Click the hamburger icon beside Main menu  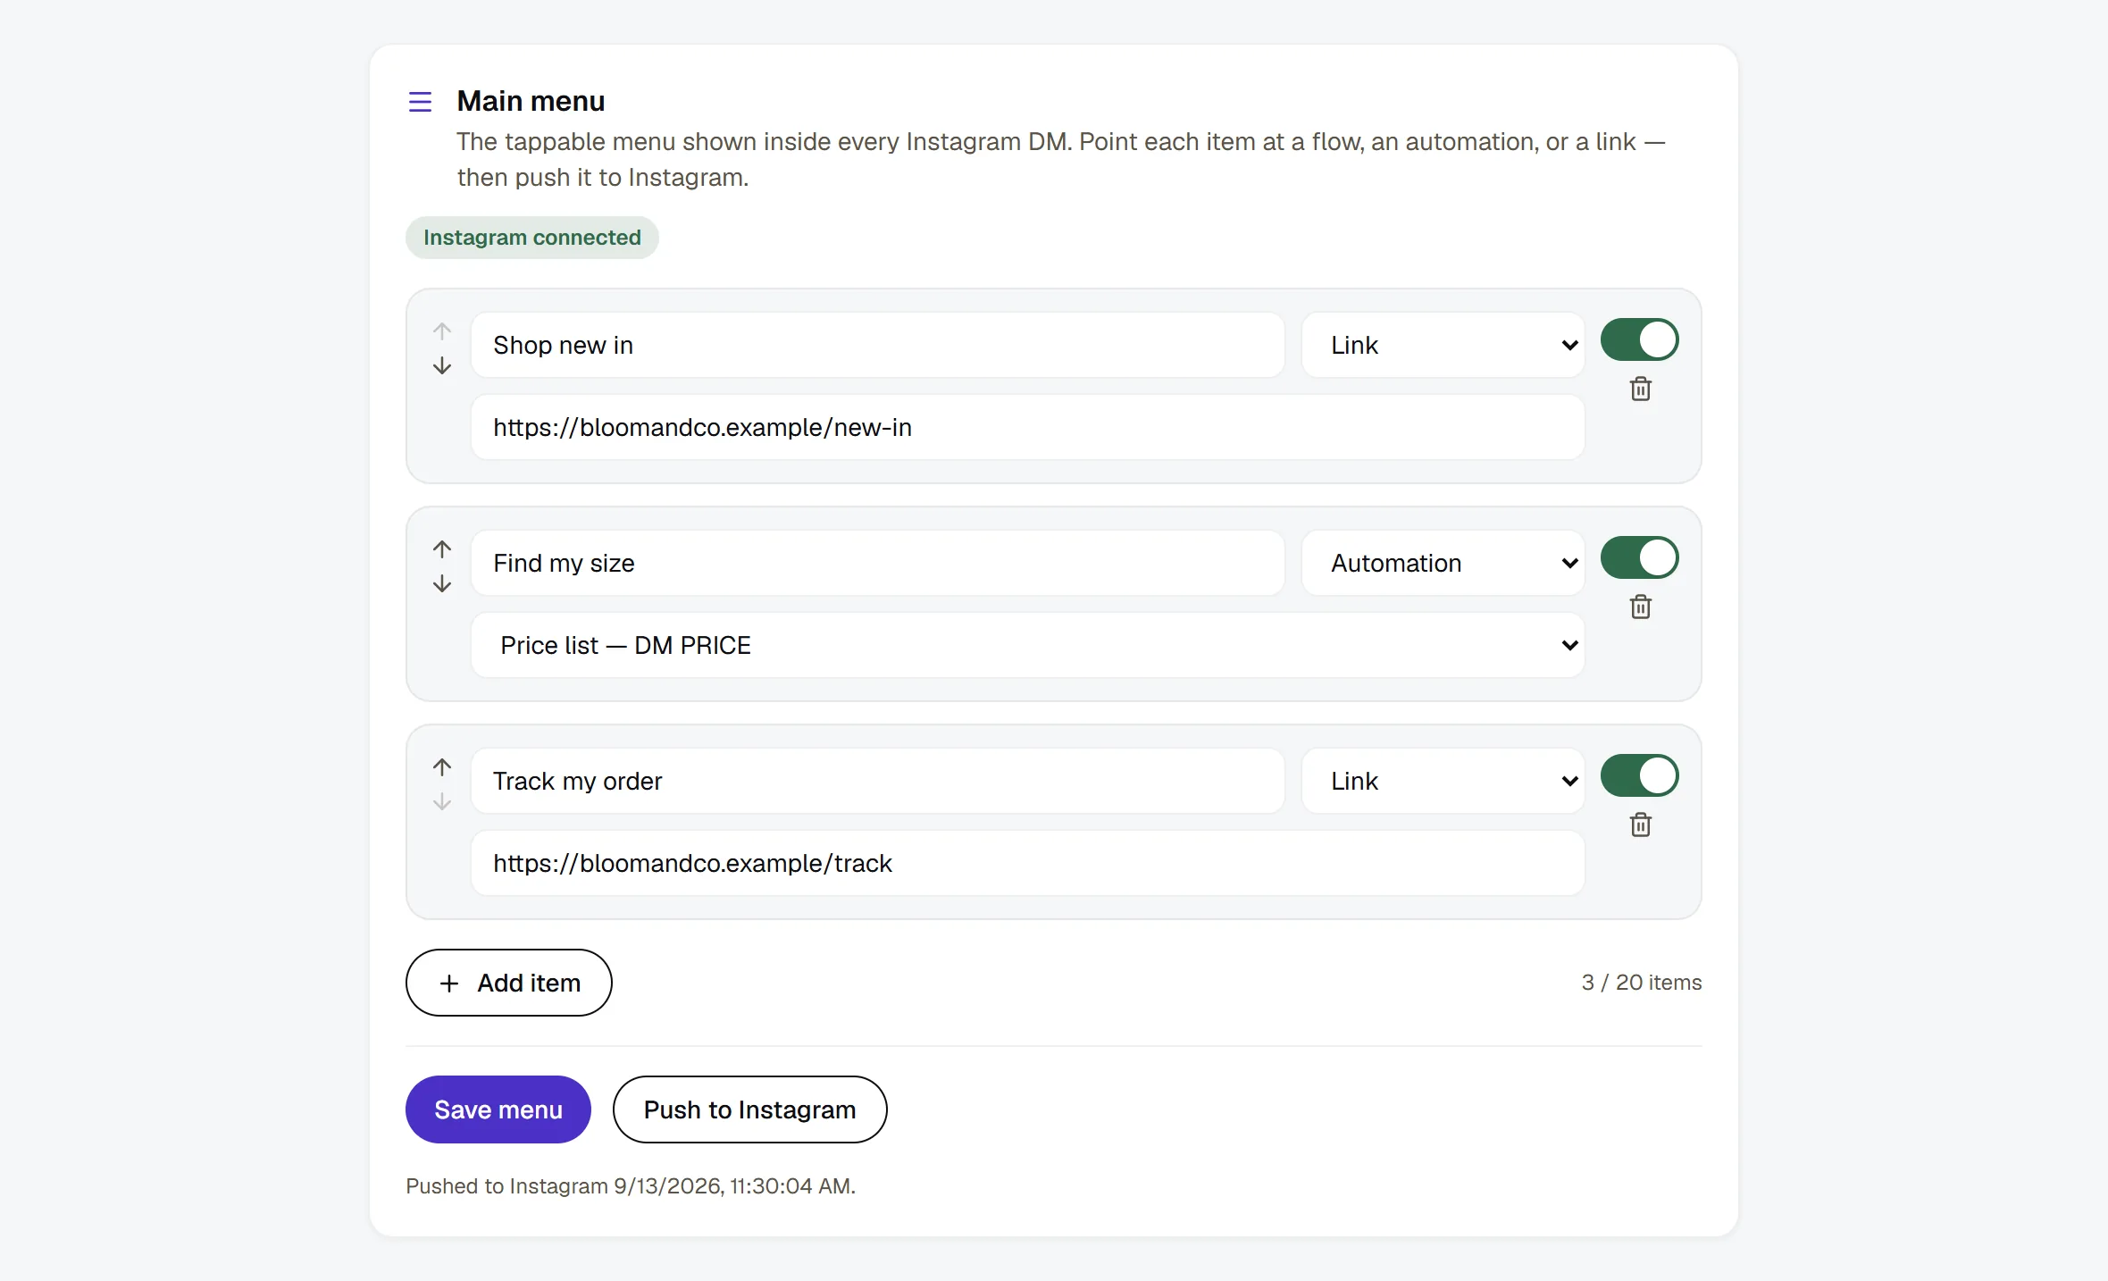coord(420,102)
